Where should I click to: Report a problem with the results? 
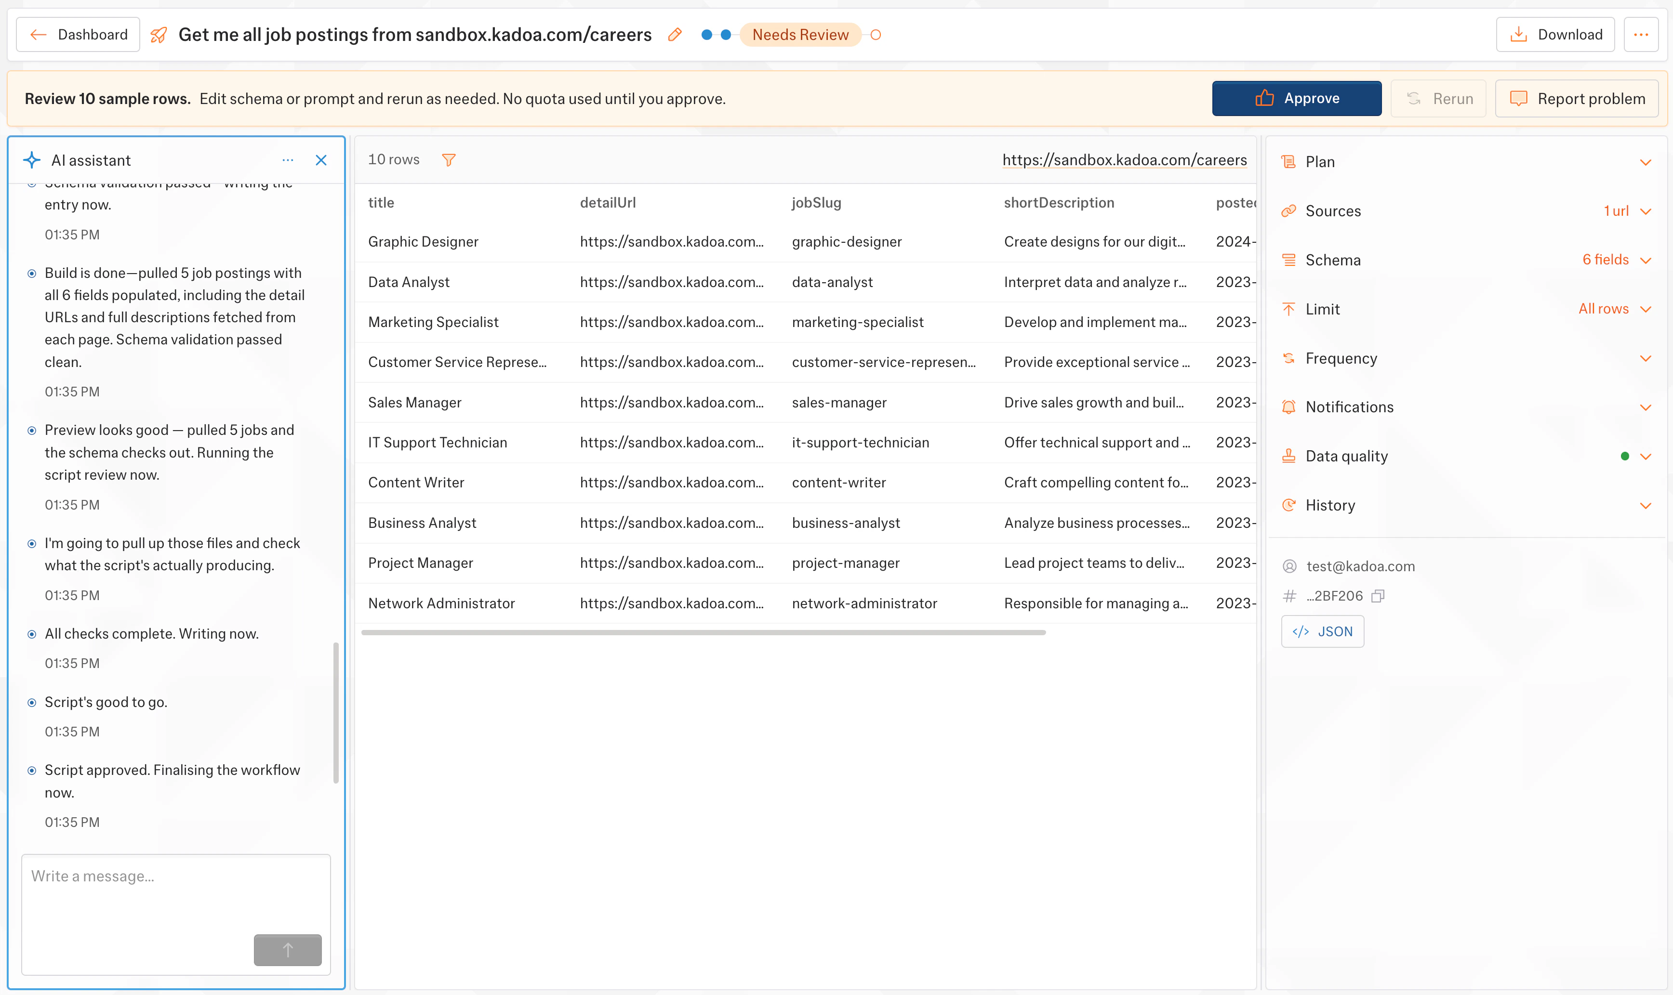1577,99
